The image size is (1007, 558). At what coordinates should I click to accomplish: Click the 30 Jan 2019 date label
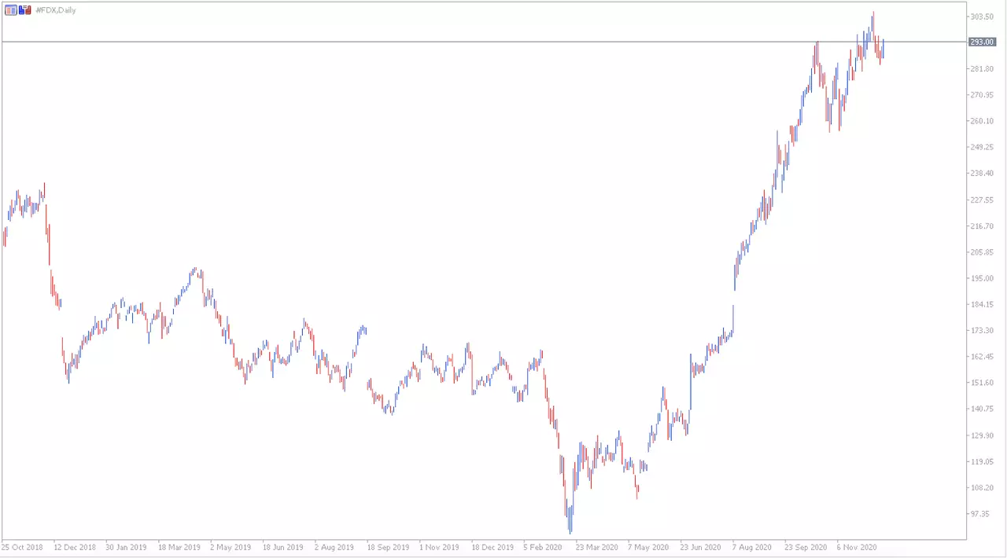click(126, 547)
